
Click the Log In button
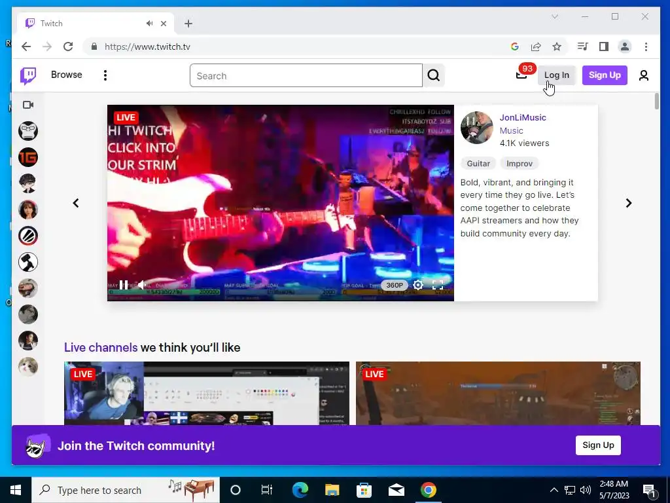click(x=556, y=75)
